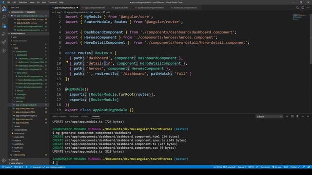Viewport: 312px width, 175px height.
Task: Switch to the OUTPUT panel tab
Action: tap(85, 117)
